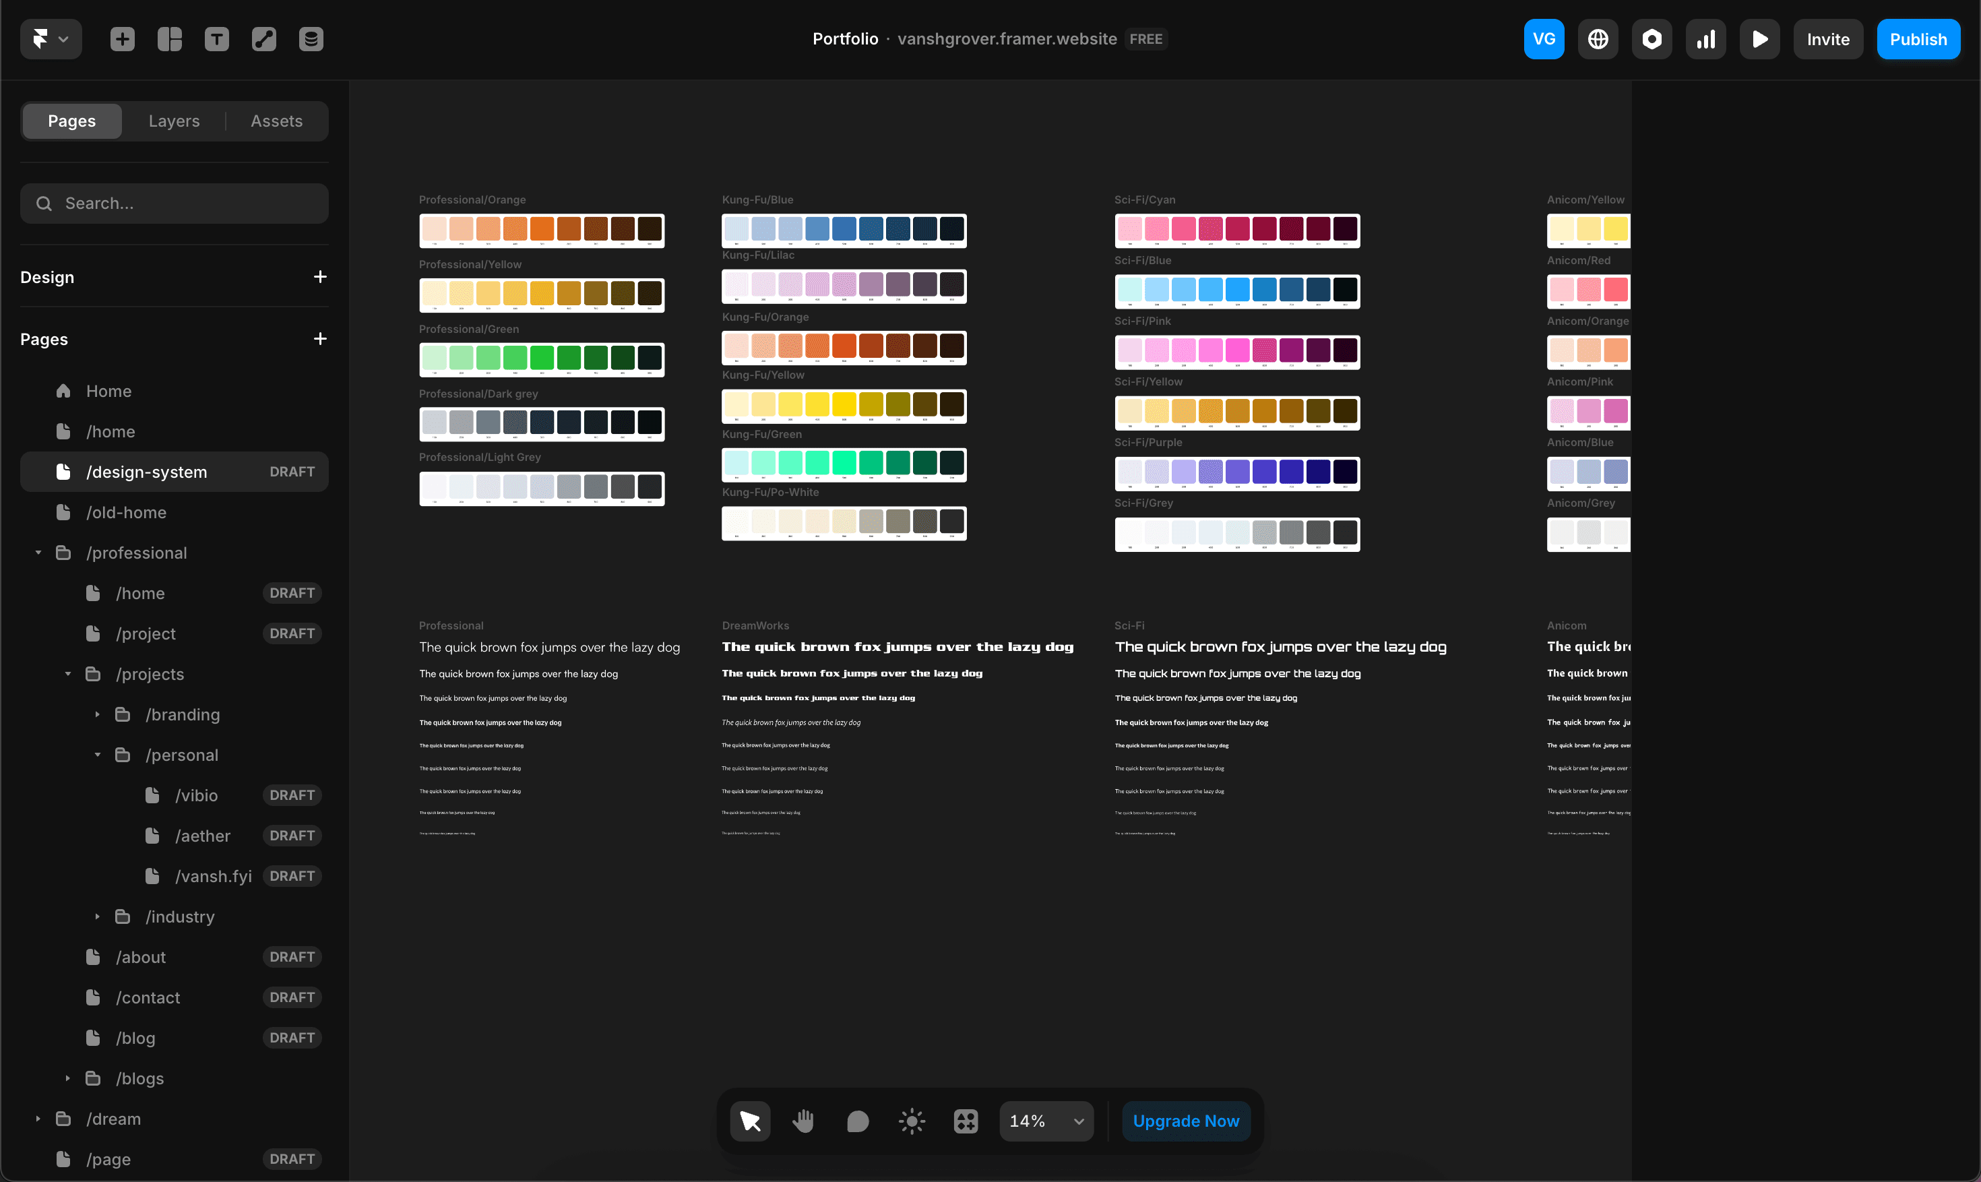Click the Preview play button

coord(1759,39)
